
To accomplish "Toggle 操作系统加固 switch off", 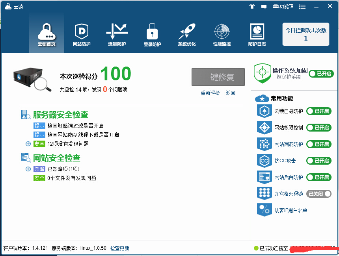I will (x=321, y=74).
